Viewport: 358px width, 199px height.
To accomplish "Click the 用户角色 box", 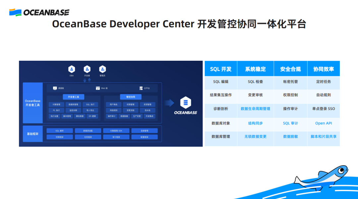I will [x=113, y=105].
